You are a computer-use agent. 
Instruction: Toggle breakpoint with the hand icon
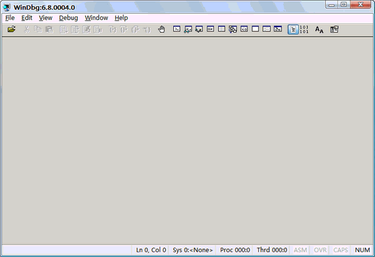click(162, 29)
